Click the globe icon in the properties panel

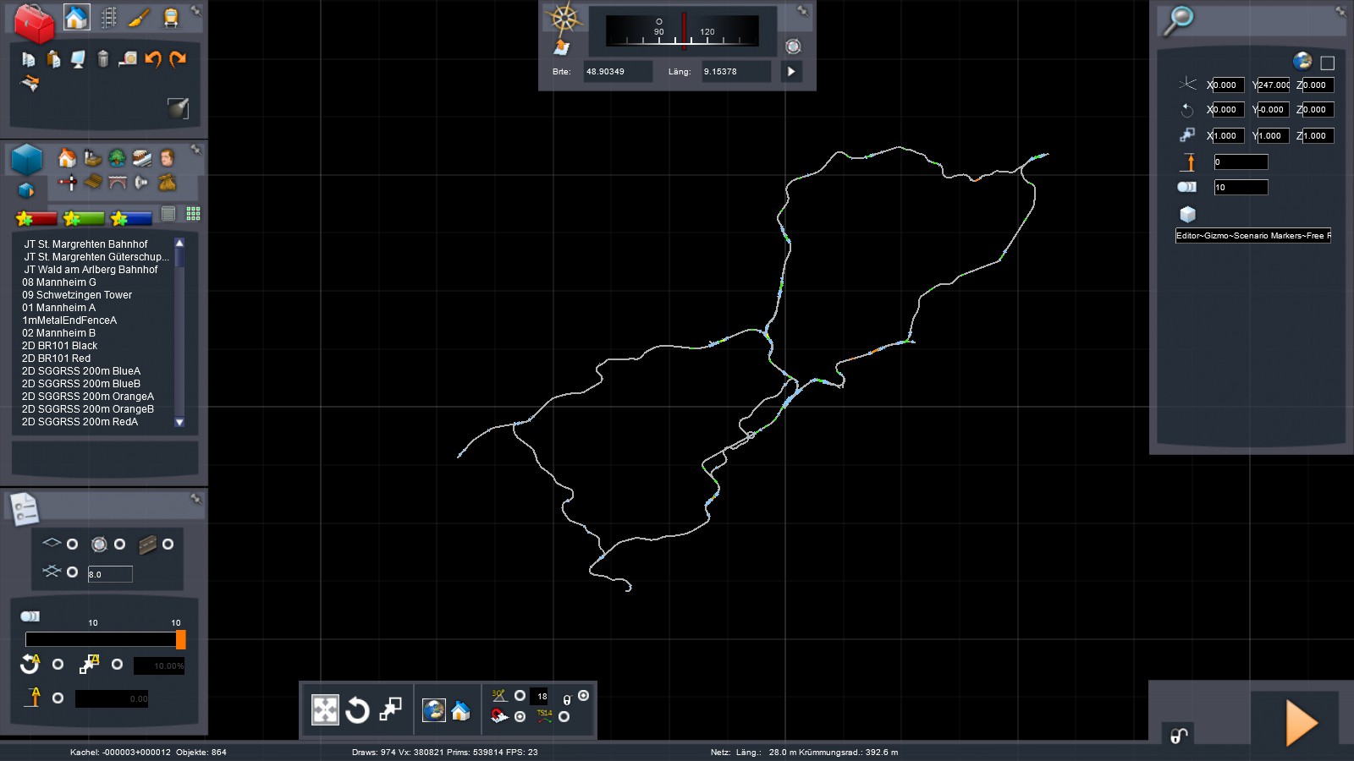coord(1302,61)
